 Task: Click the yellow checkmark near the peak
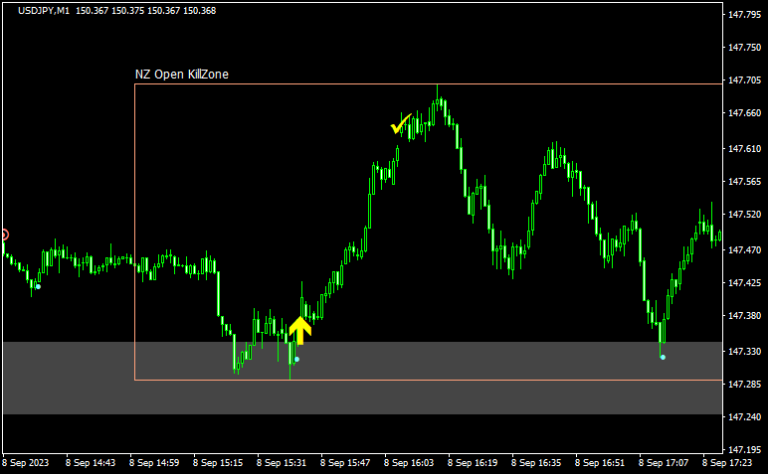(401, 125)
